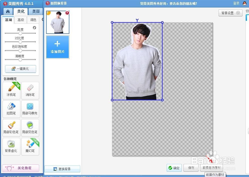249x177 pixels.
Task: Click the bottom-left resize handle of selection
Action: (112, 100)
